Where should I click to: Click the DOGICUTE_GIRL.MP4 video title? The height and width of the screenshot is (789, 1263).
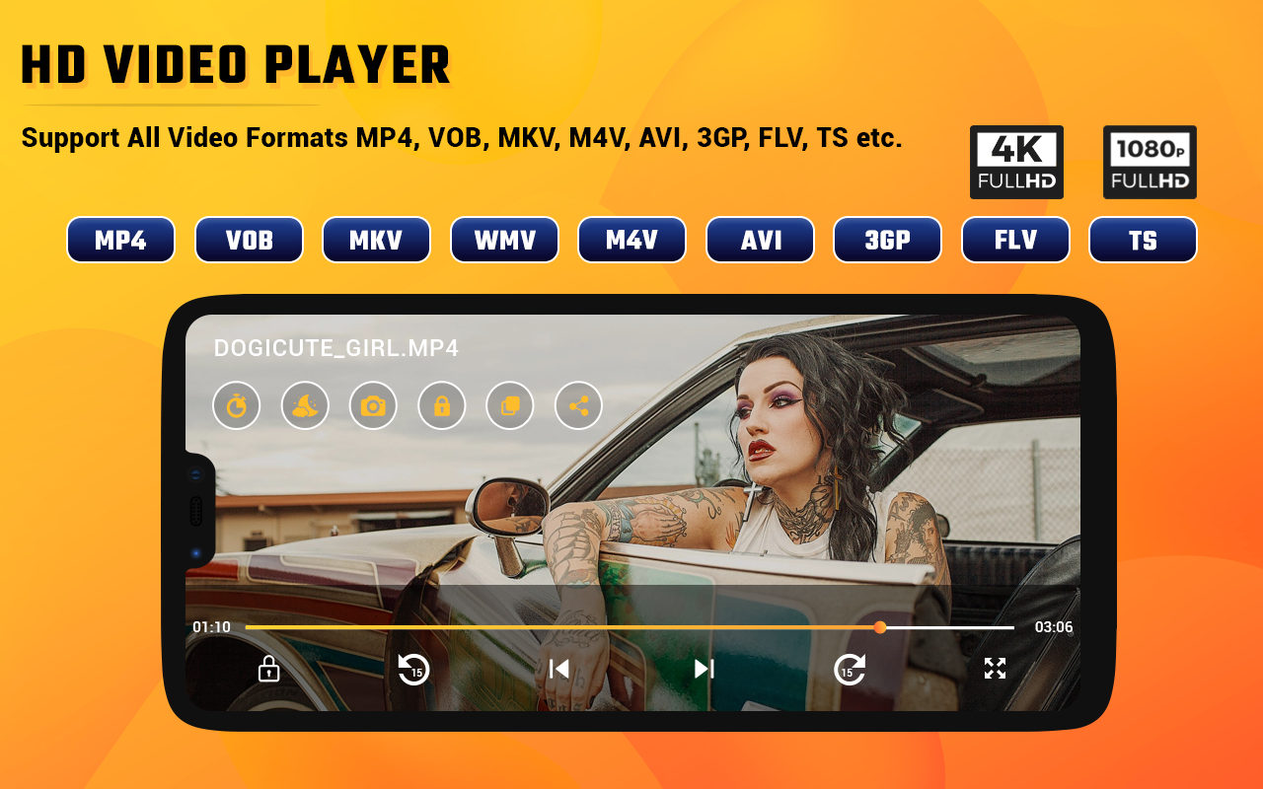(x=336, y=348)
